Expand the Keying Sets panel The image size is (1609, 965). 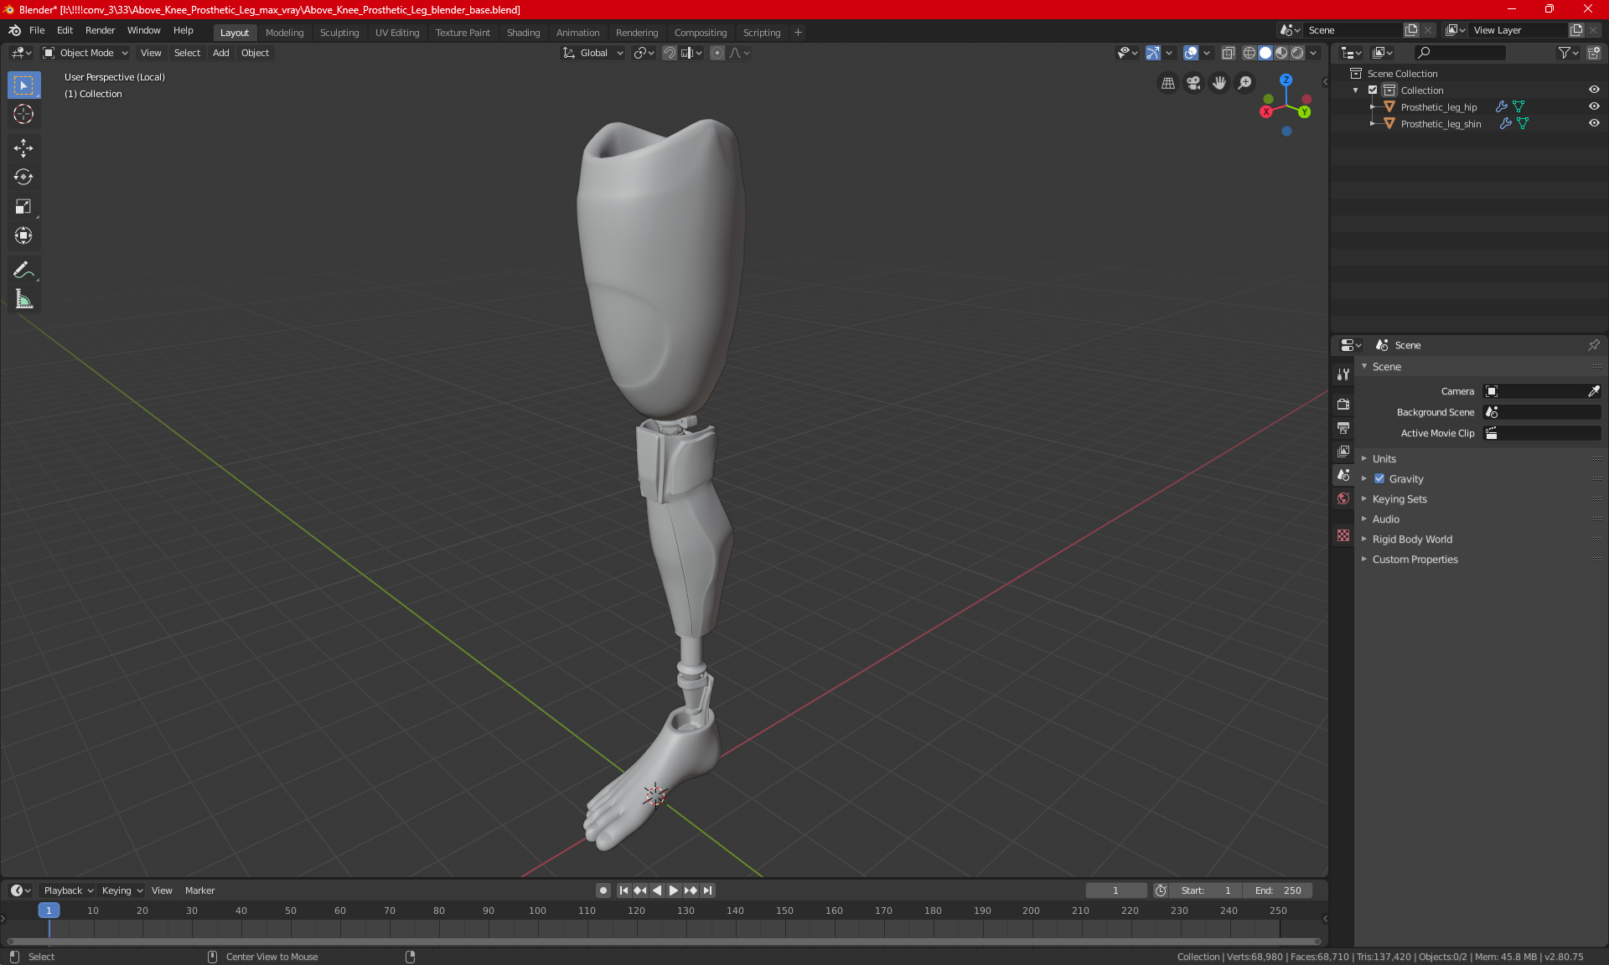click(x=1399, y=499)
